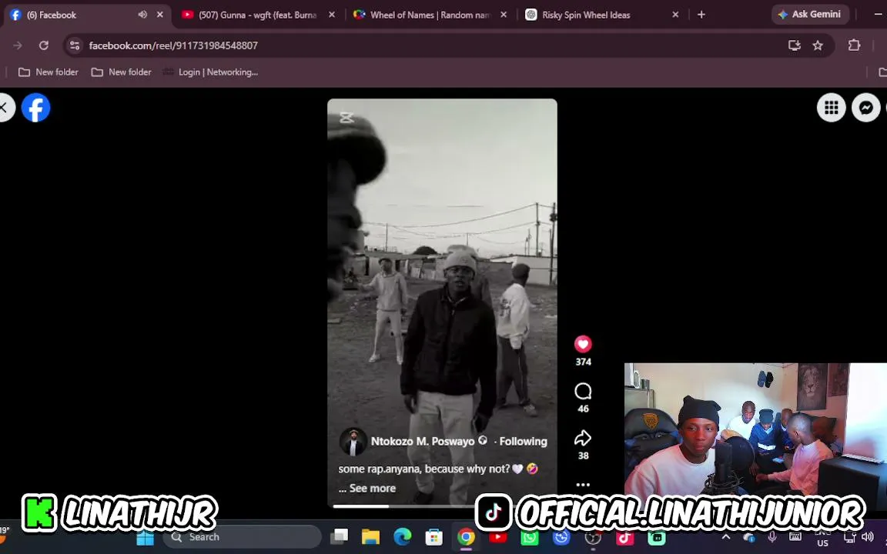Open the YouTube app on the taskbar

[x=498, y=537]
